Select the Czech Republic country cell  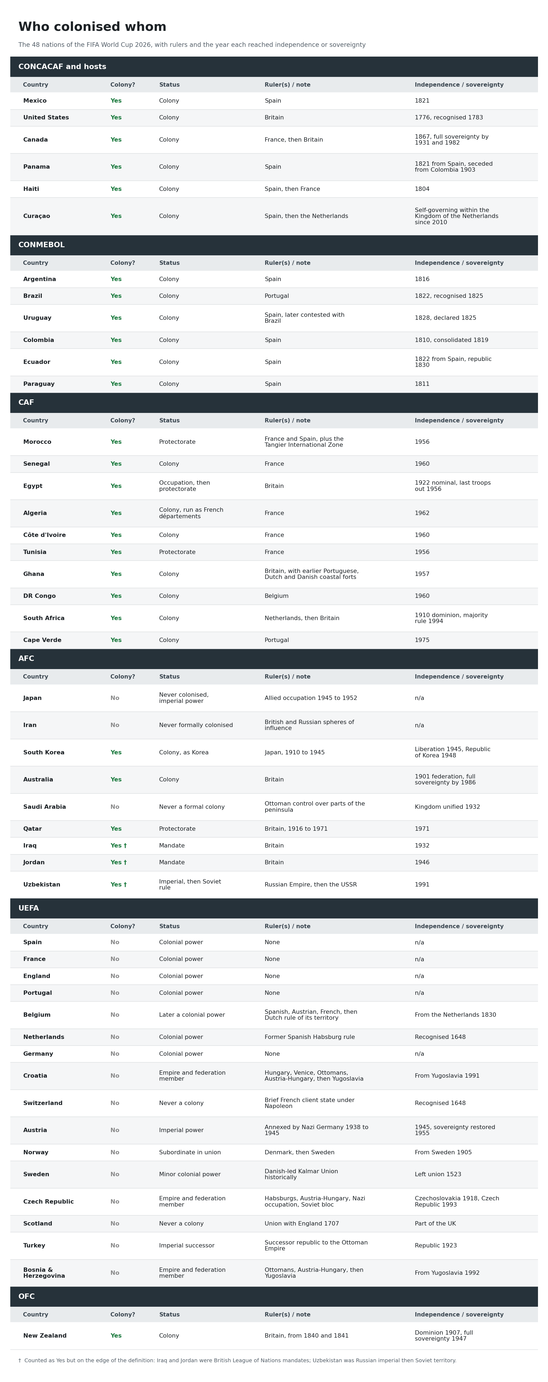(x=48, y=1202)
